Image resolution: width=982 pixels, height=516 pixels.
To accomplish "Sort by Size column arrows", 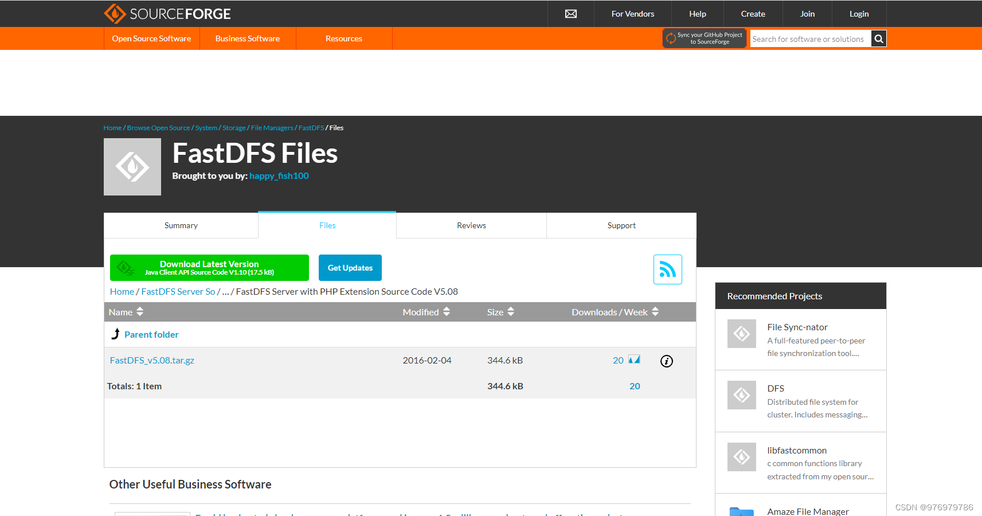I will click(511, 311).
